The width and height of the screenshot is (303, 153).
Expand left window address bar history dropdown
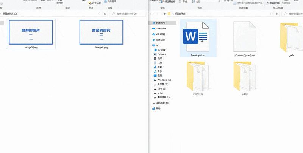pos(99,14)
